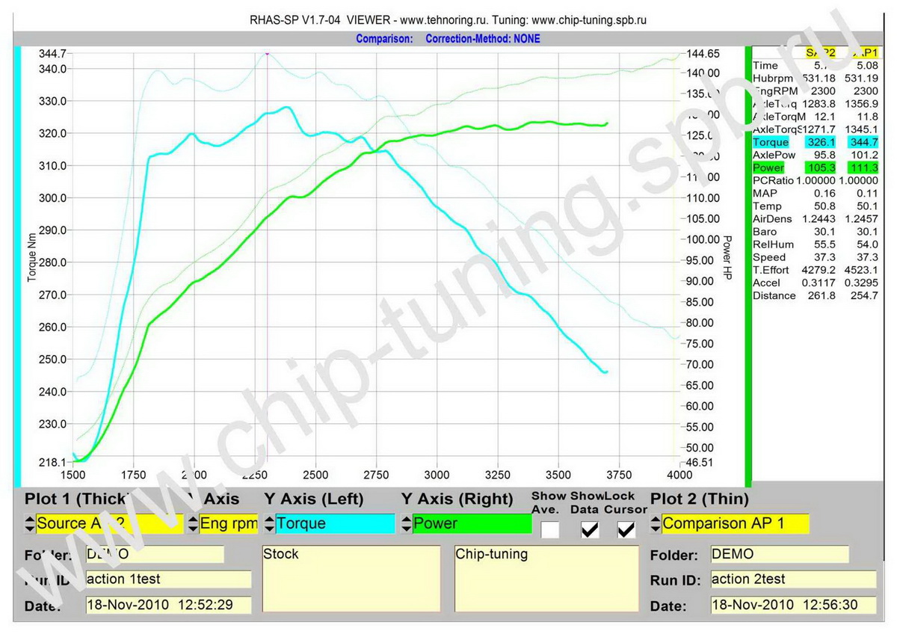The image size is (897, 634).
Task: Click the Correction-Method: NONE header label
Action: point(482,39)
